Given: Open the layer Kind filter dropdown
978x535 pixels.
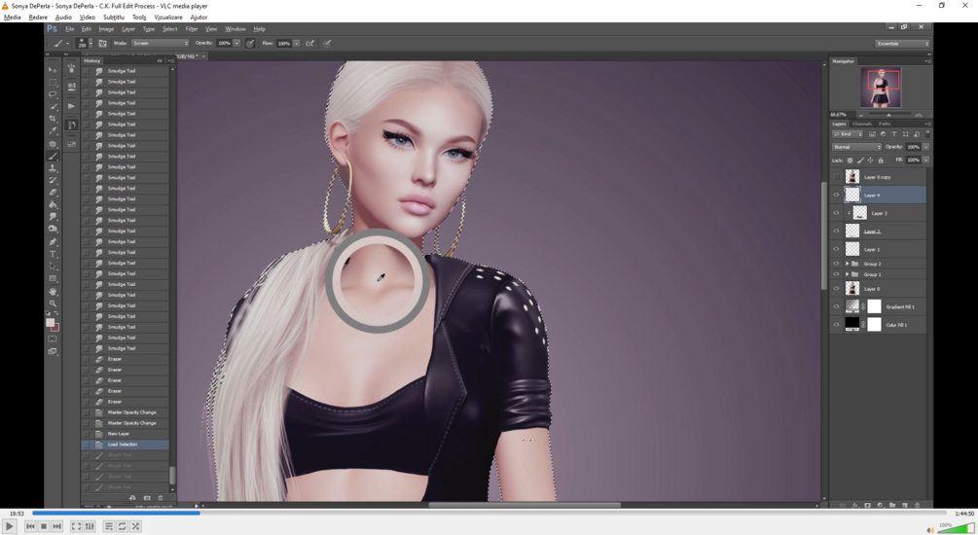Looking at the screenshot, I should click(848, 134).
